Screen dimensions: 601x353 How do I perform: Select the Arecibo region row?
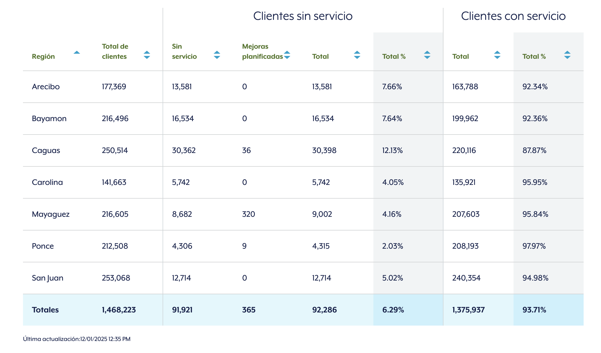pyautogui.click(x=46, y=87)
